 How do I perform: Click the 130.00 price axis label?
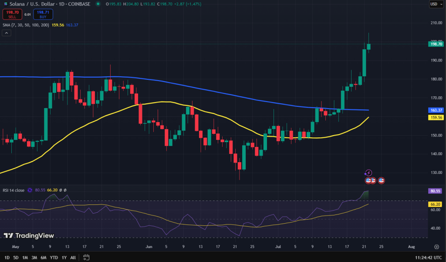coord(436,173)
